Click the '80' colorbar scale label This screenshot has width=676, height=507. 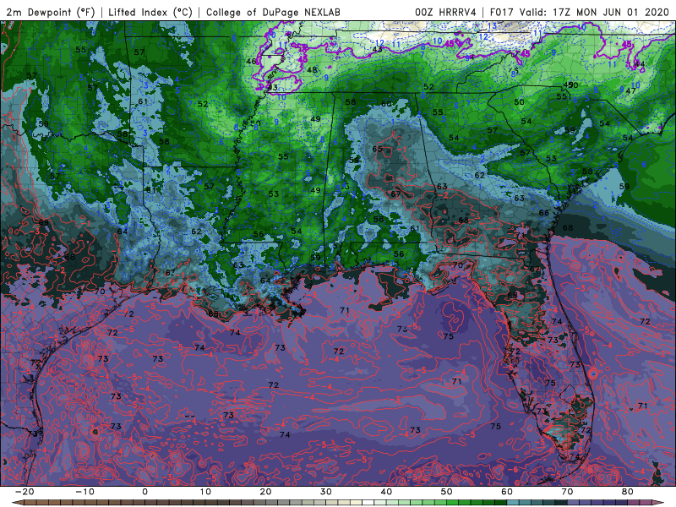pos(628,492)
